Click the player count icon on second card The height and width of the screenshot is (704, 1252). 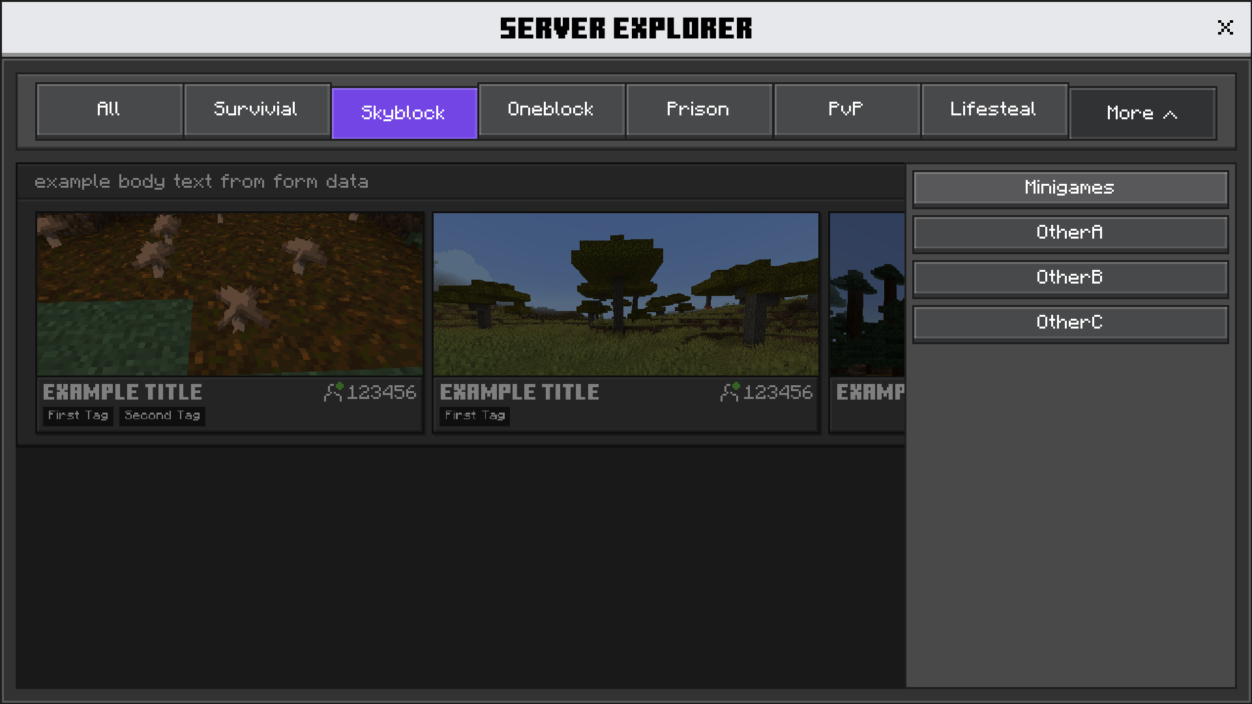pyautogui.click(x=730, y=392)
